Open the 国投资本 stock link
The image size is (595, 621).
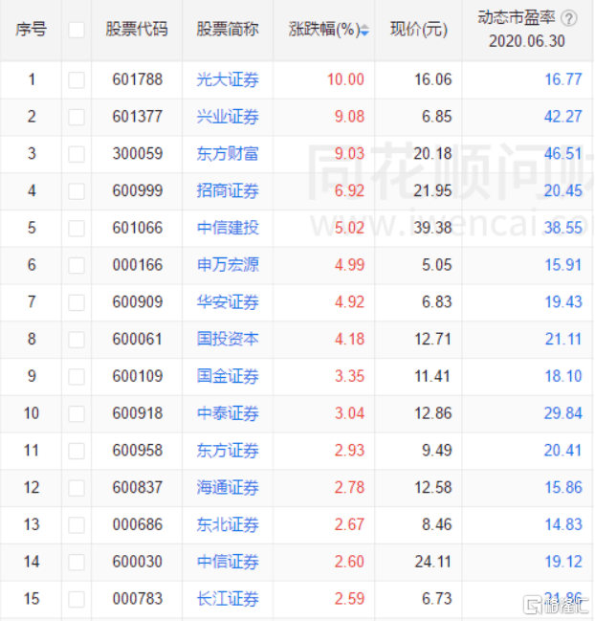228,340
